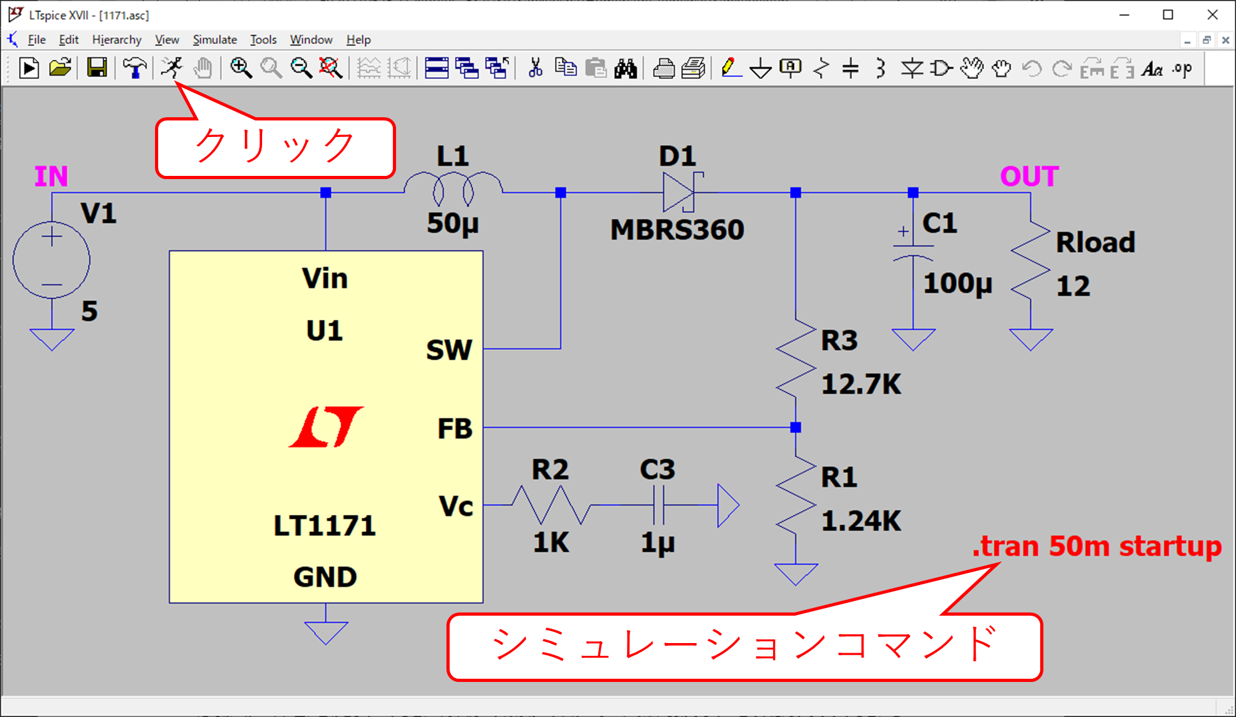Screen dimensions: 1236x717
Task: Click the MBRS360 diode model text
Action: (x=677, y=229)
